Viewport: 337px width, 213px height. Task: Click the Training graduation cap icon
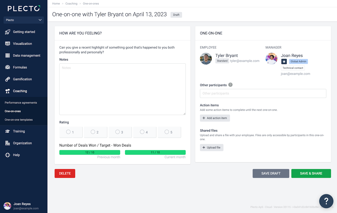[8, 131]
